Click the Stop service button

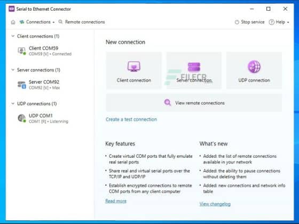250,22
